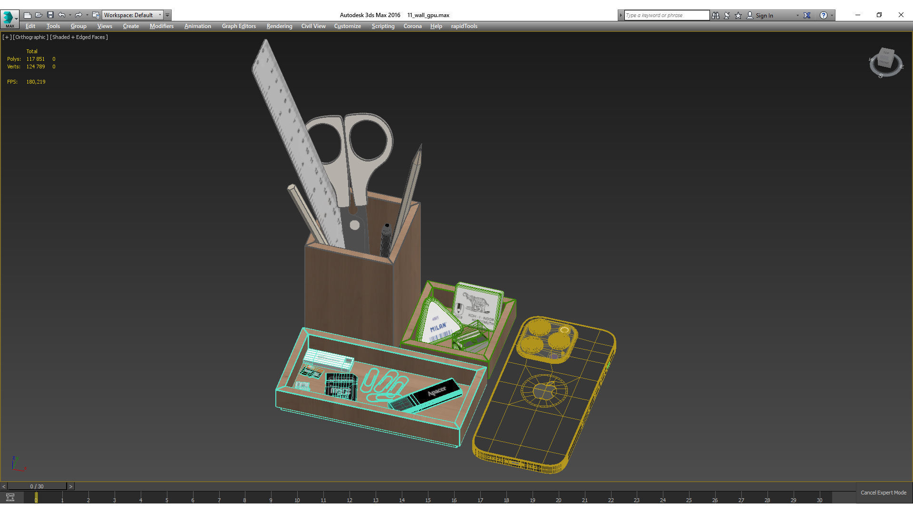Toggle the Shaded + Edged Faces label
The height and width of the screenshot is (513, 913).
click(79, 37)
